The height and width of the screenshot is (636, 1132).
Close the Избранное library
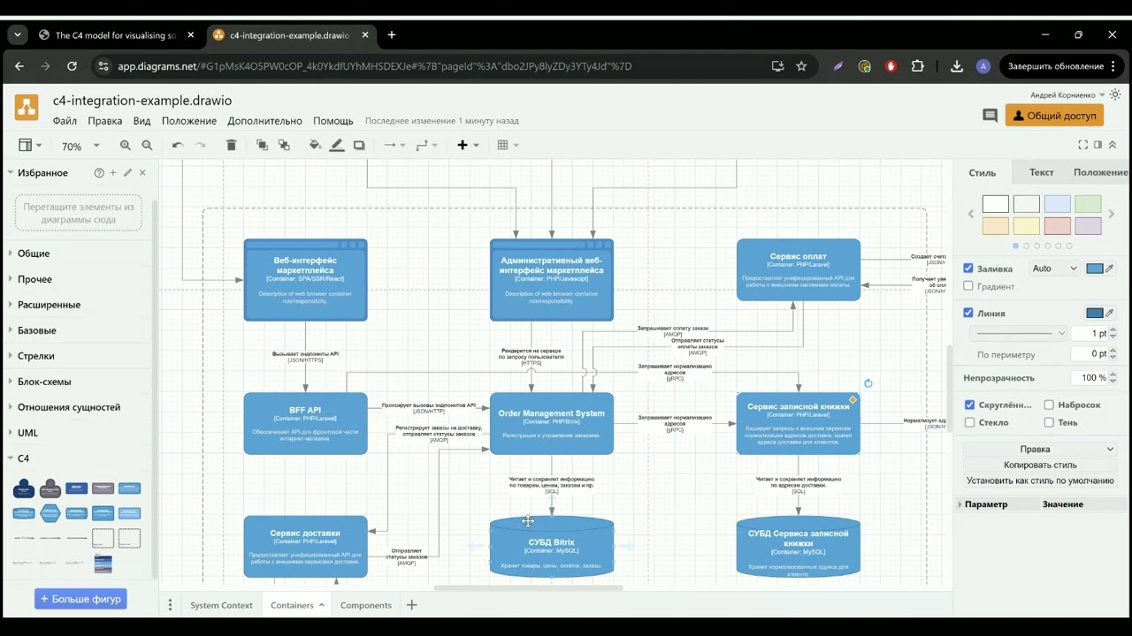(x=142, y=173)
